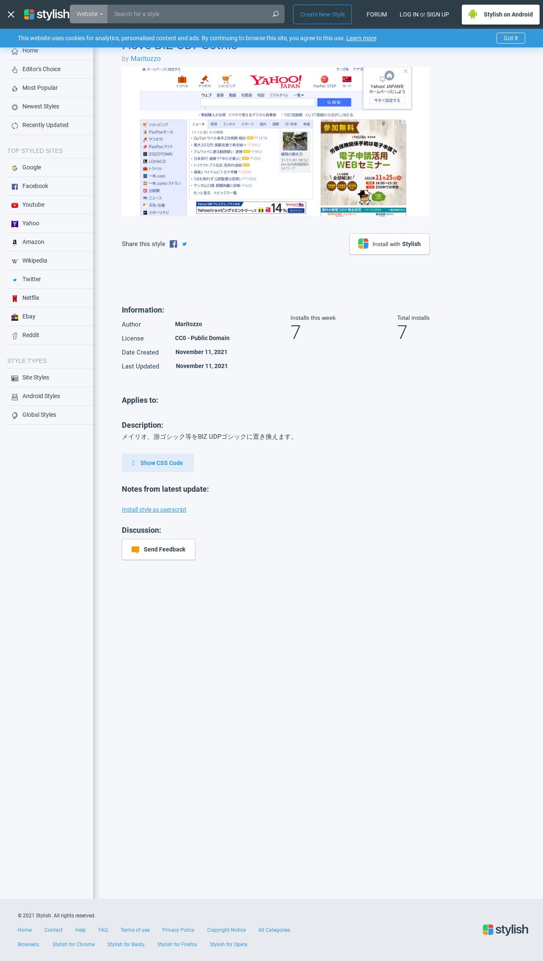Open Help footer link
Screen dimensions: 543x961
coord(80,930)
